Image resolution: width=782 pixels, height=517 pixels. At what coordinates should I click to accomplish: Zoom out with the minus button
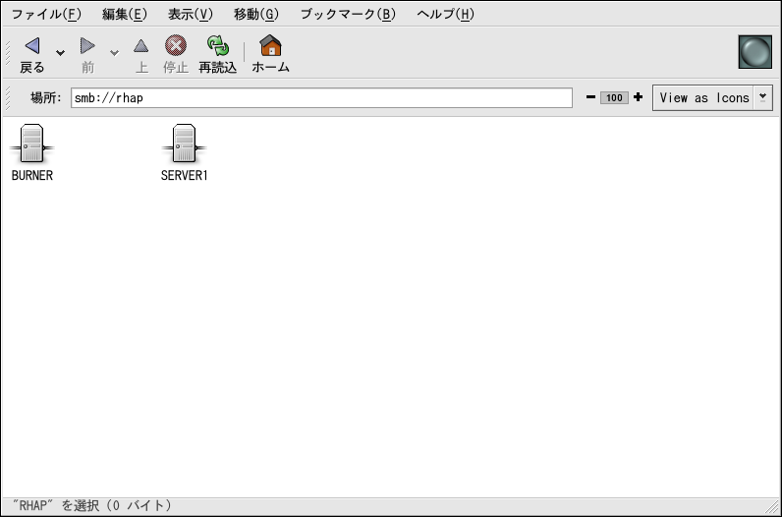coord(590,97)
